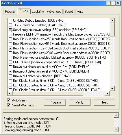Click 'Setting mode and device parameters.. OK!' line
The height and width of the screenshot is (135, 122).
[x=32, y=119]
